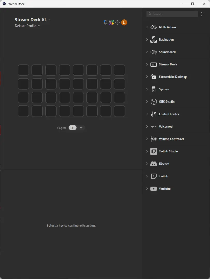Click the Soundboard speaker icon
The width and height of the screenshot is (210, 279).
point(154,52)
